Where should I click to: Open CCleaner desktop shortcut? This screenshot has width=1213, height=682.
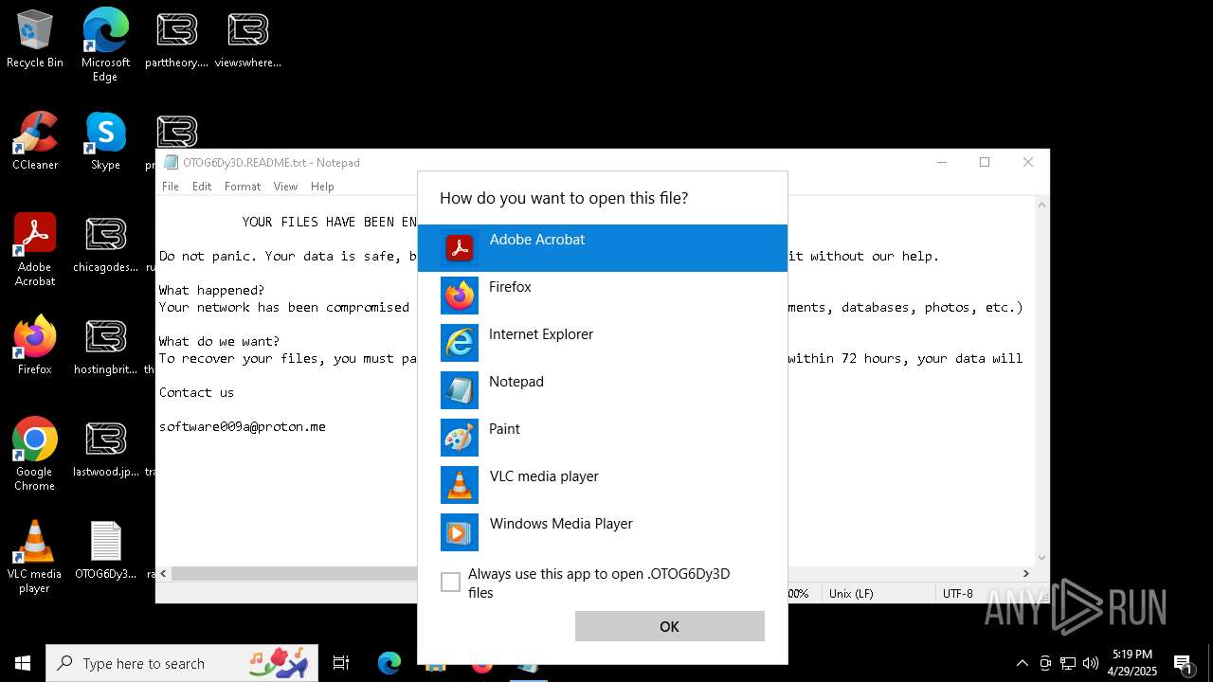point(35,142)
